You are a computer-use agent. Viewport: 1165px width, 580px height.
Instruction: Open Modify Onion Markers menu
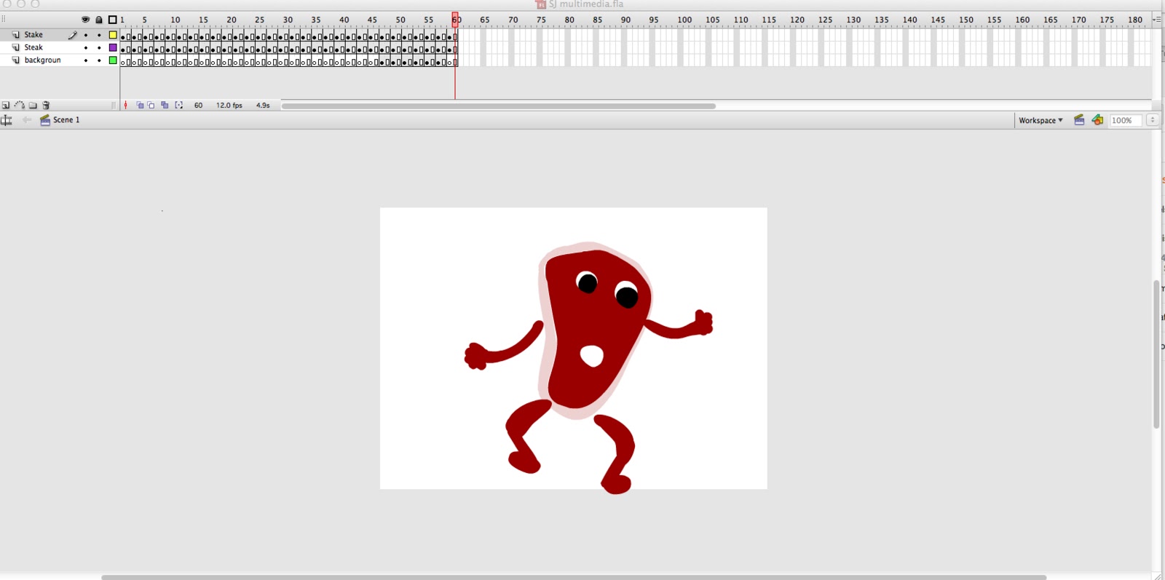[179, 106]
